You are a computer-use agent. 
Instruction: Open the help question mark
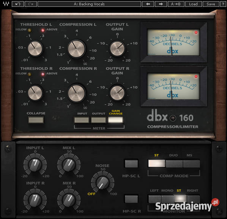[x=223, y=4]
